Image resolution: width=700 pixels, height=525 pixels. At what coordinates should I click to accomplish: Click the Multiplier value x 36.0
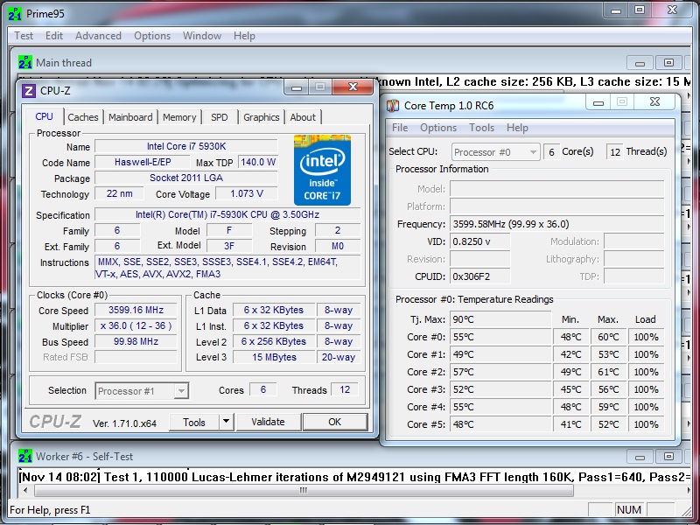(136, 325)
